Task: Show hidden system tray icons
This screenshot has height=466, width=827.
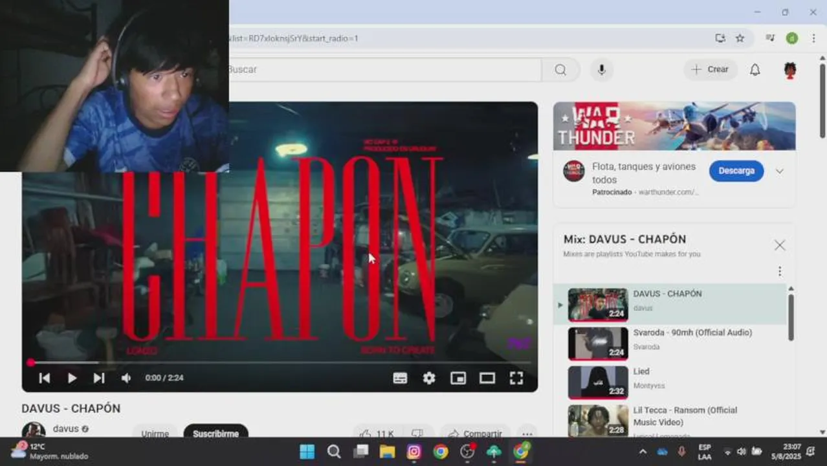Action: click(x=643, y=452)
